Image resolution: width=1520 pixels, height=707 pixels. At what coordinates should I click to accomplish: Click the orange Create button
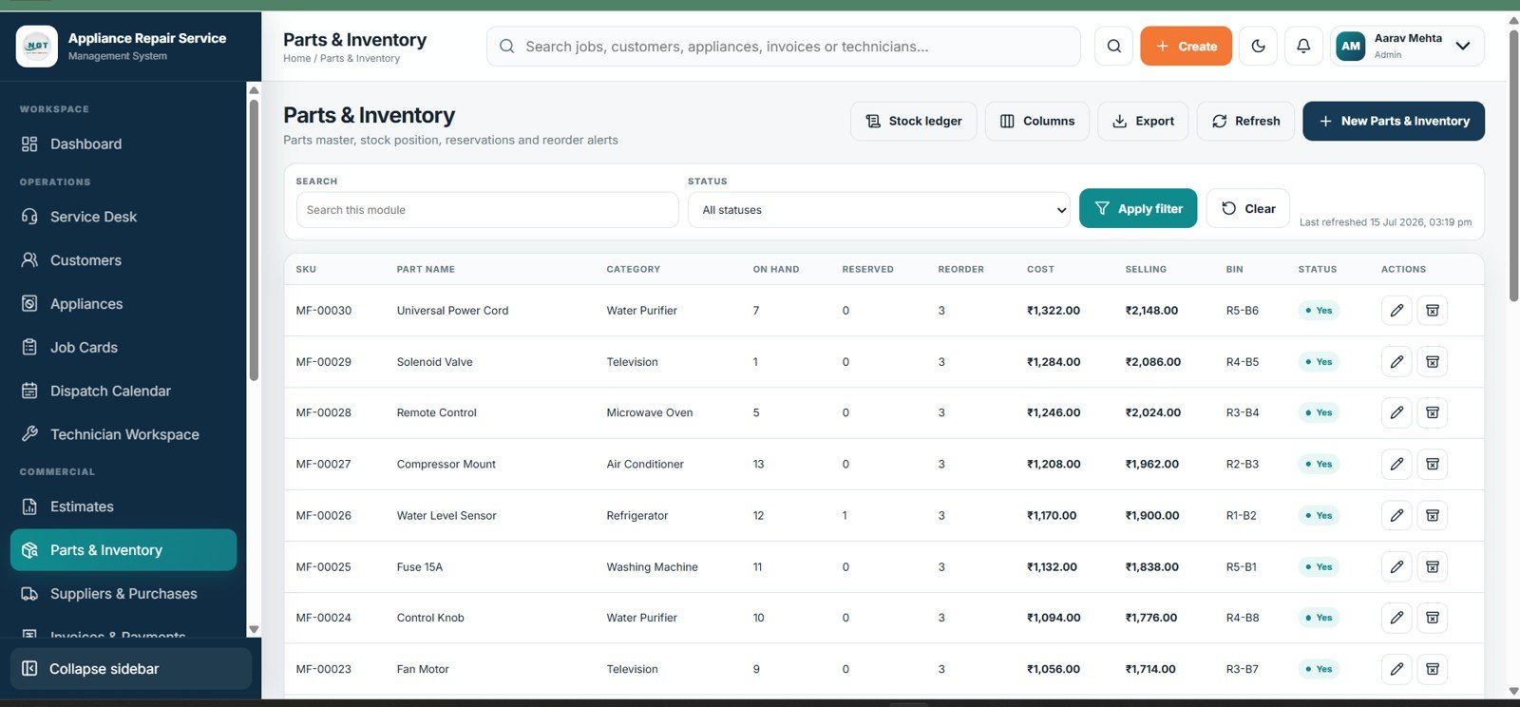[1186, 46]
